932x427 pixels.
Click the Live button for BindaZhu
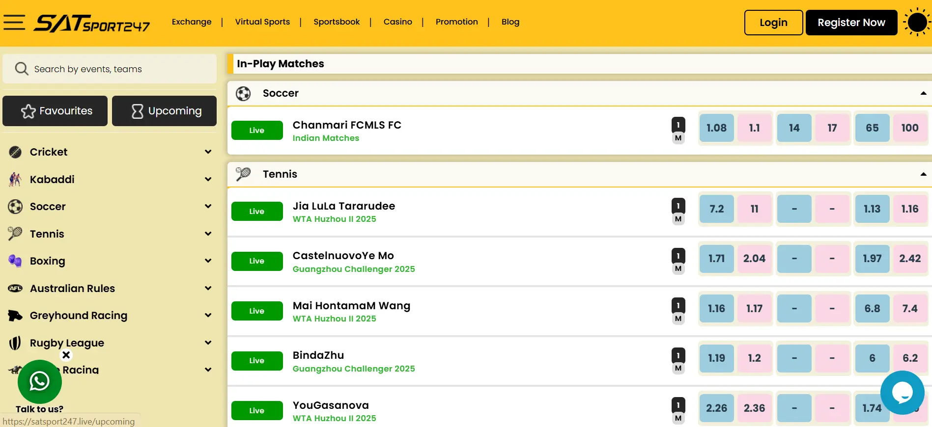pyautogui.click(x=257, y=361)
